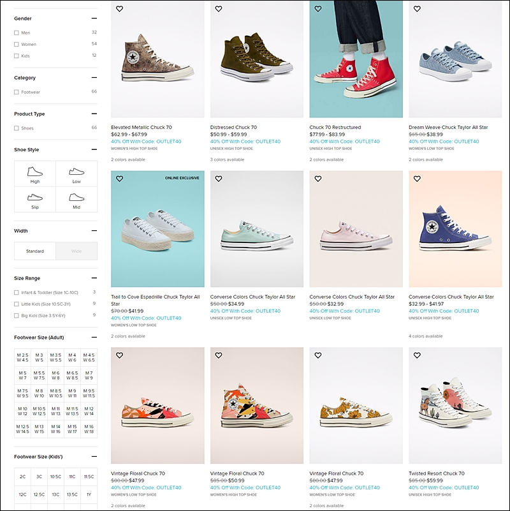Collapse the Product Type section
510x511 pixels.
(x=94, y=114)
